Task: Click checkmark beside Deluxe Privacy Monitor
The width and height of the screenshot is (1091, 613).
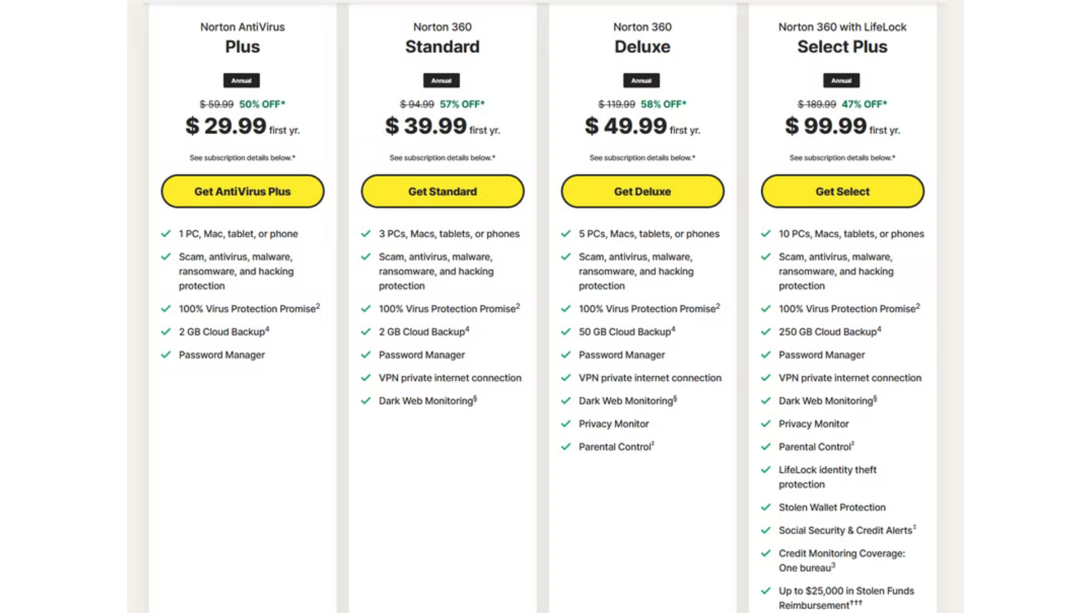Action: pos(566,424)
